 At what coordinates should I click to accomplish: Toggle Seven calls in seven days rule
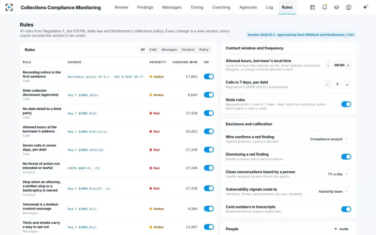tap(209, 149)
